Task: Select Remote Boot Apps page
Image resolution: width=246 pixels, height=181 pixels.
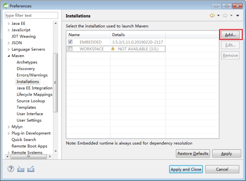Action: 29,146
